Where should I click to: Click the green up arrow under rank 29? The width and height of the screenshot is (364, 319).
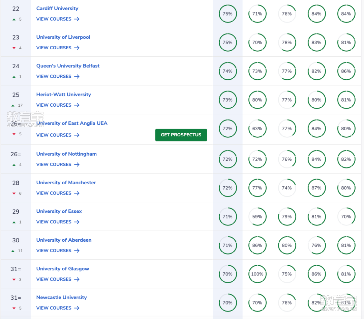pyautogui.click(x=14, y=222)
